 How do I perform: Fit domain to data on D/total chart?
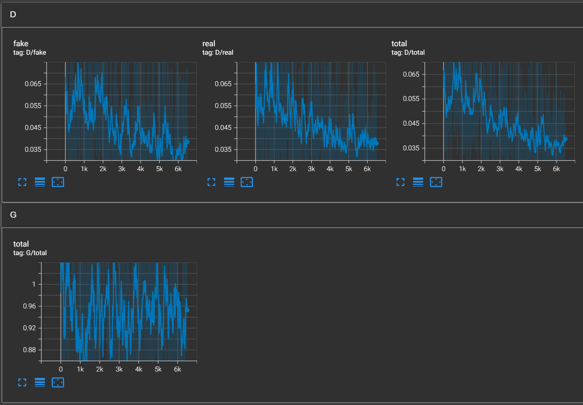coord(436,182)
